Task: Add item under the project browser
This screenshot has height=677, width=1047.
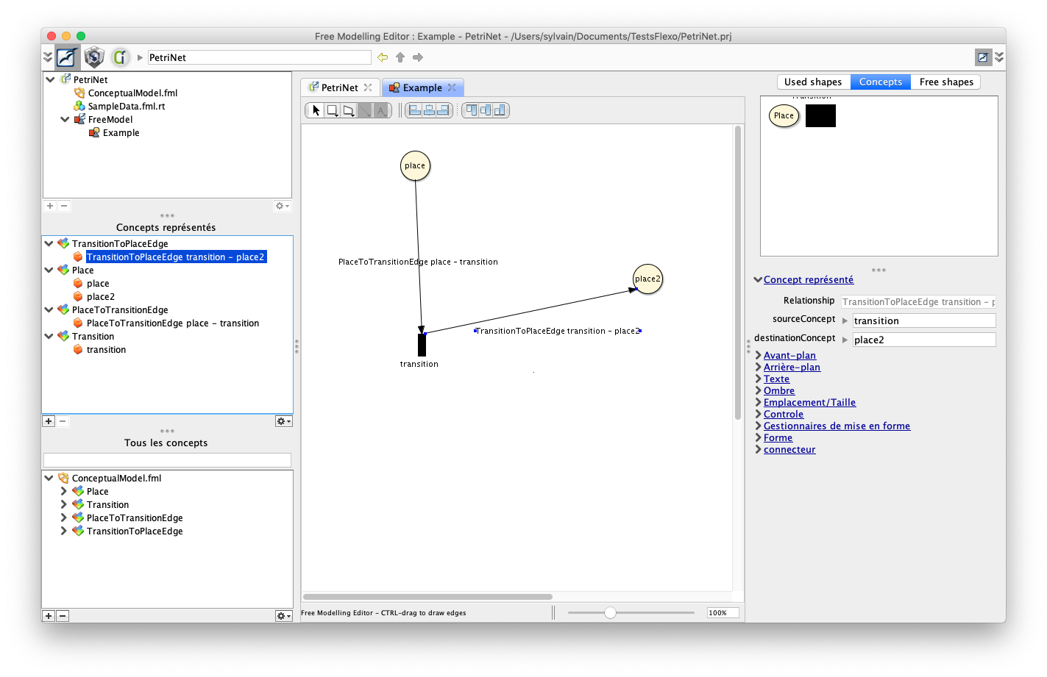Action: click(x=50, y=206)
